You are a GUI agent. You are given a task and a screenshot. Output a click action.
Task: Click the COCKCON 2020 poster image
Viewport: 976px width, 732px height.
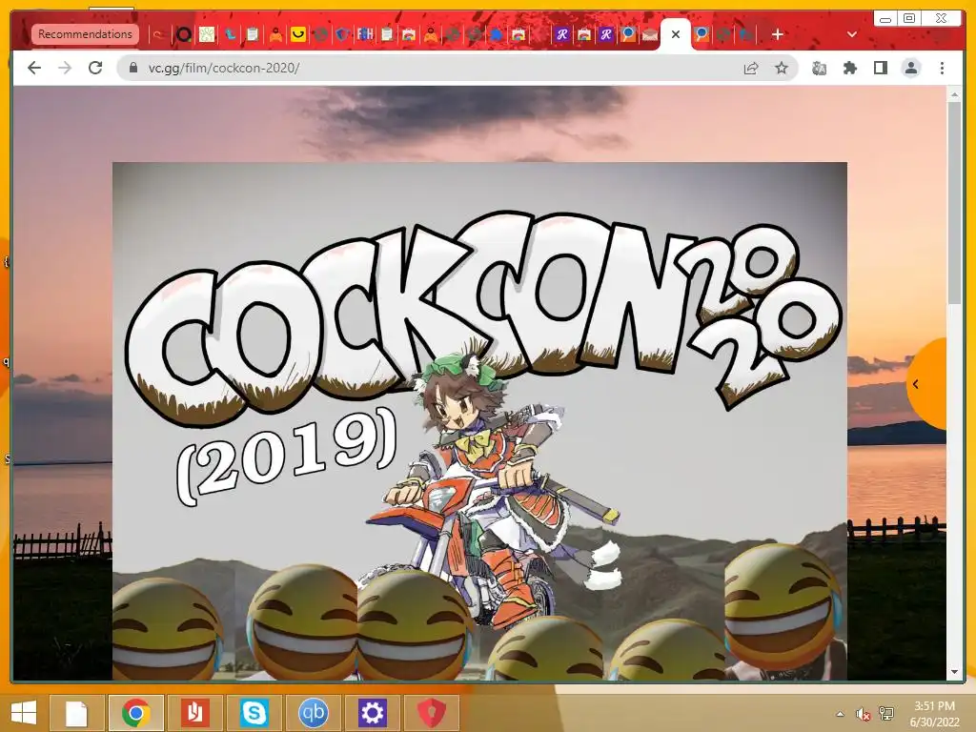[x=479, y=420]
